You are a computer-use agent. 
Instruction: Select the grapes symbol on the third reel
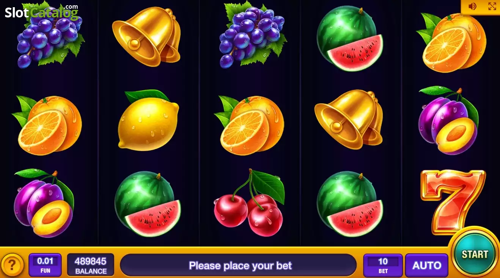[252, 35]
